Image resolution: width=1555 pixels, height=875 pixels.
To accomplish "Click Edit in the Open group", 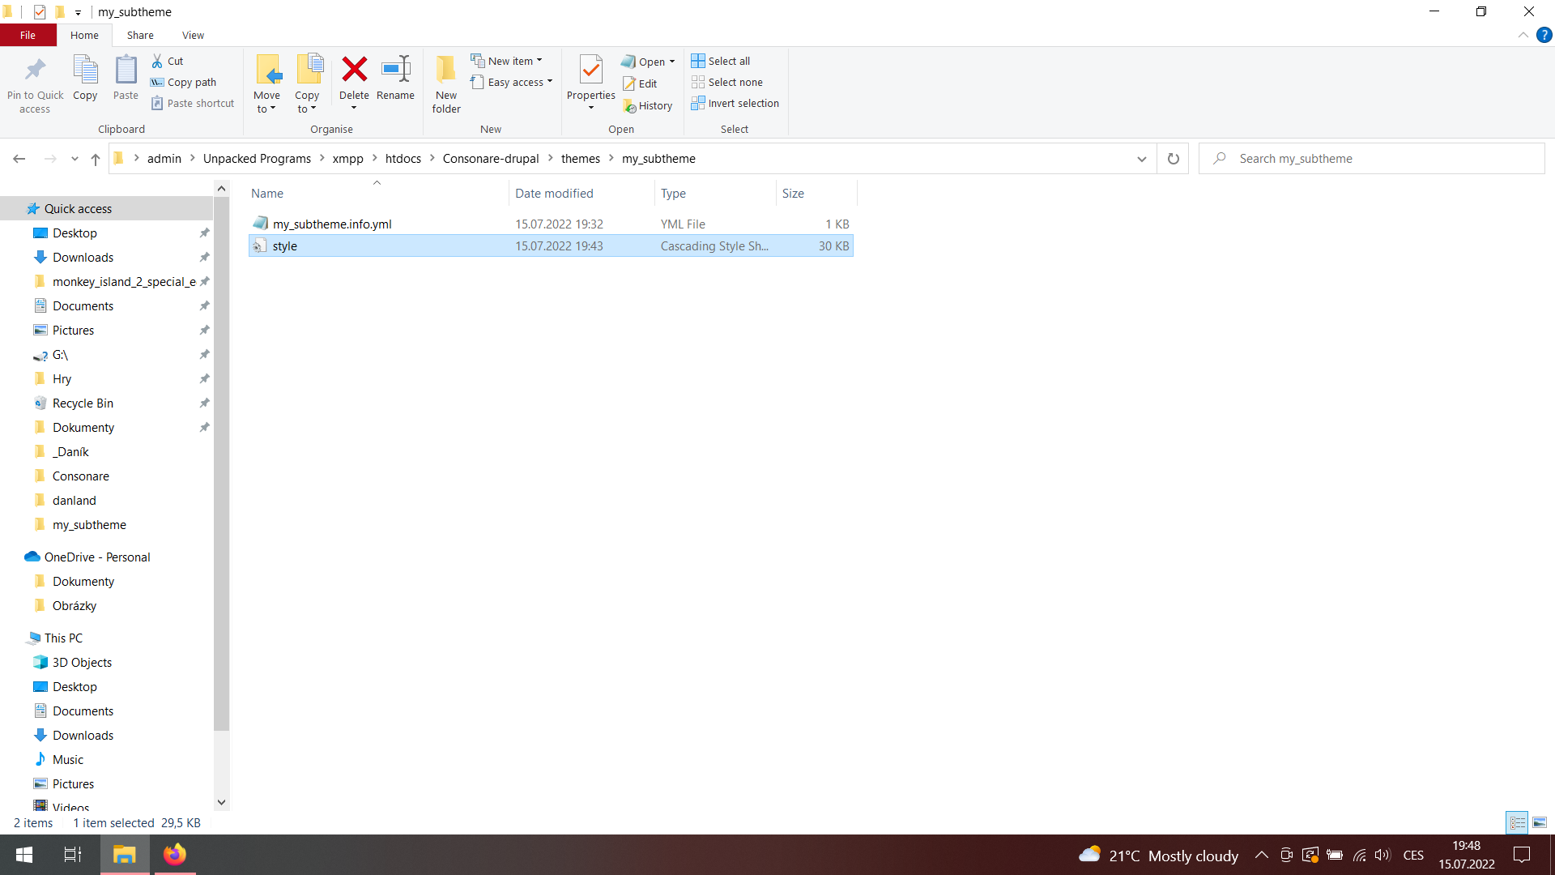I will [x=640, y=83].
